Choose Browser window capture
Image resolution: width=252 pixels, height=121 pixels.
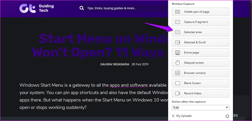[200, 73]
